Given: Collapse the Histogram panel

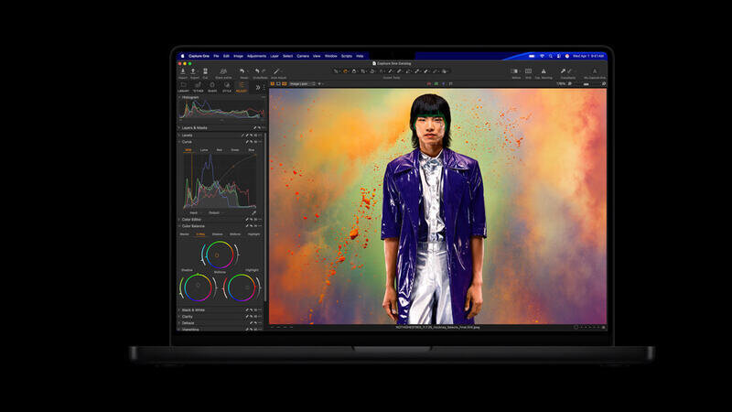Looking at the screenshot, I should tap(179, 97).
